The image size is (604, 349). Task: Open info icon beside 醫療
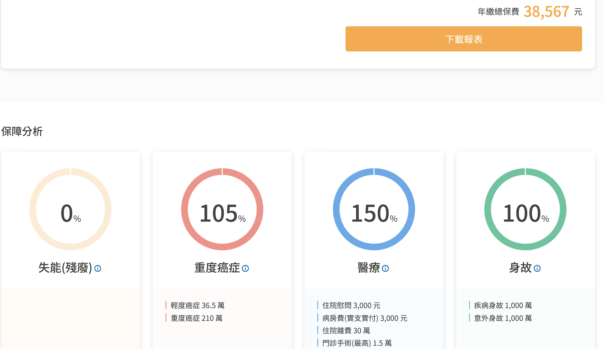pos(385,268)
